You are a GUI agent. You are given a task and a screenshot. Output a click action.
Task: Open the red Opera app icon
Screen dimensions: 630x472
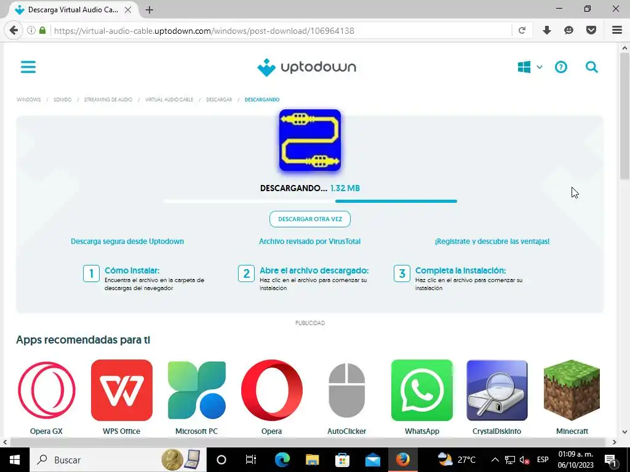pyautogui.click(x=272, y=390)
